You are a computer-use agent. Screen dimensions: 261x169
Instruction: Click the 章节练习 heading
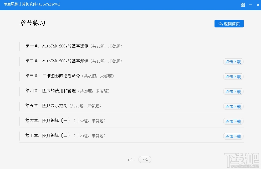pos(32,23)
